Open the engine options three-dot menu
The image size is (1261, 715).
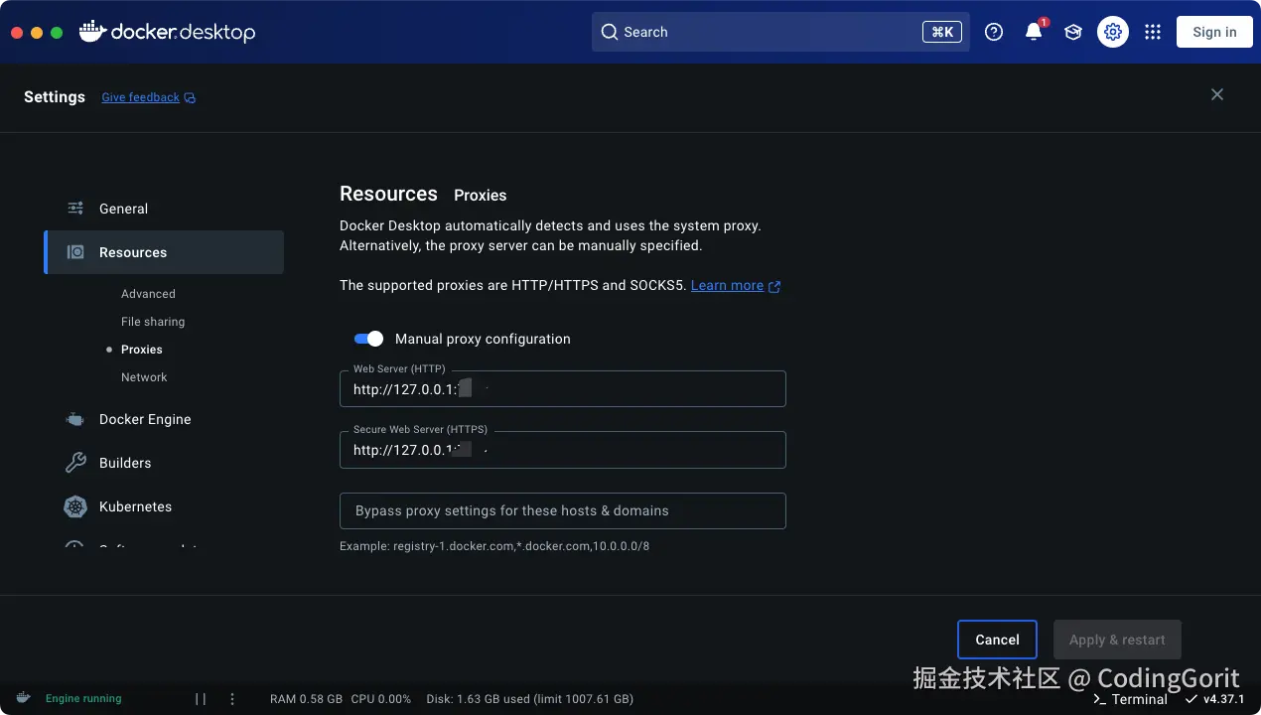pos(232,699)
